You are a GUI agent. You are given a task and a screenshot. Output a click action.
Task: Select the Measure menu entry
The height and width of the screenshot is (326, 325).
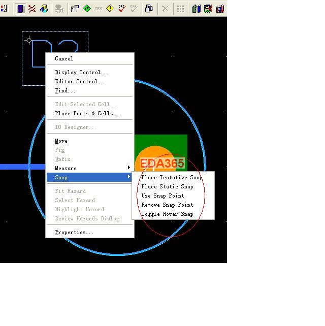(90, 169)
